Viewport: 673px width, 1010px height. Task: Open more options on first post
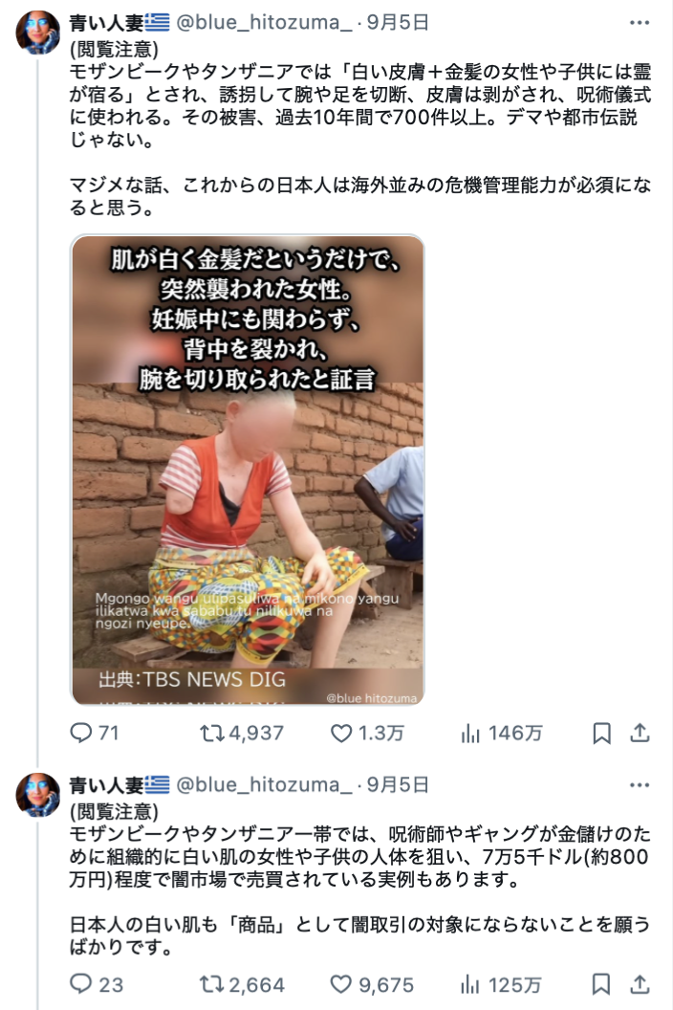[640, 23]
